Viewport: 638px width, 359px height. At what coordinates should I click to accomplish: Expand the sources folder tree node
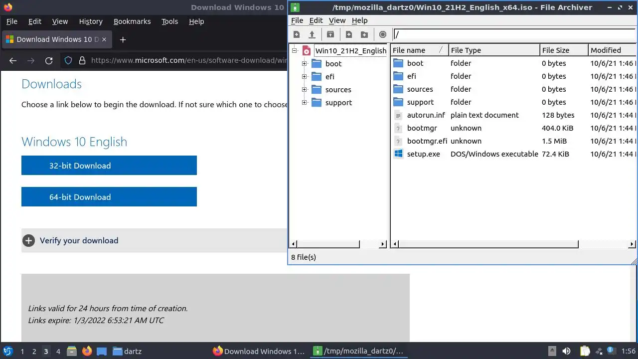click(304, 90)
